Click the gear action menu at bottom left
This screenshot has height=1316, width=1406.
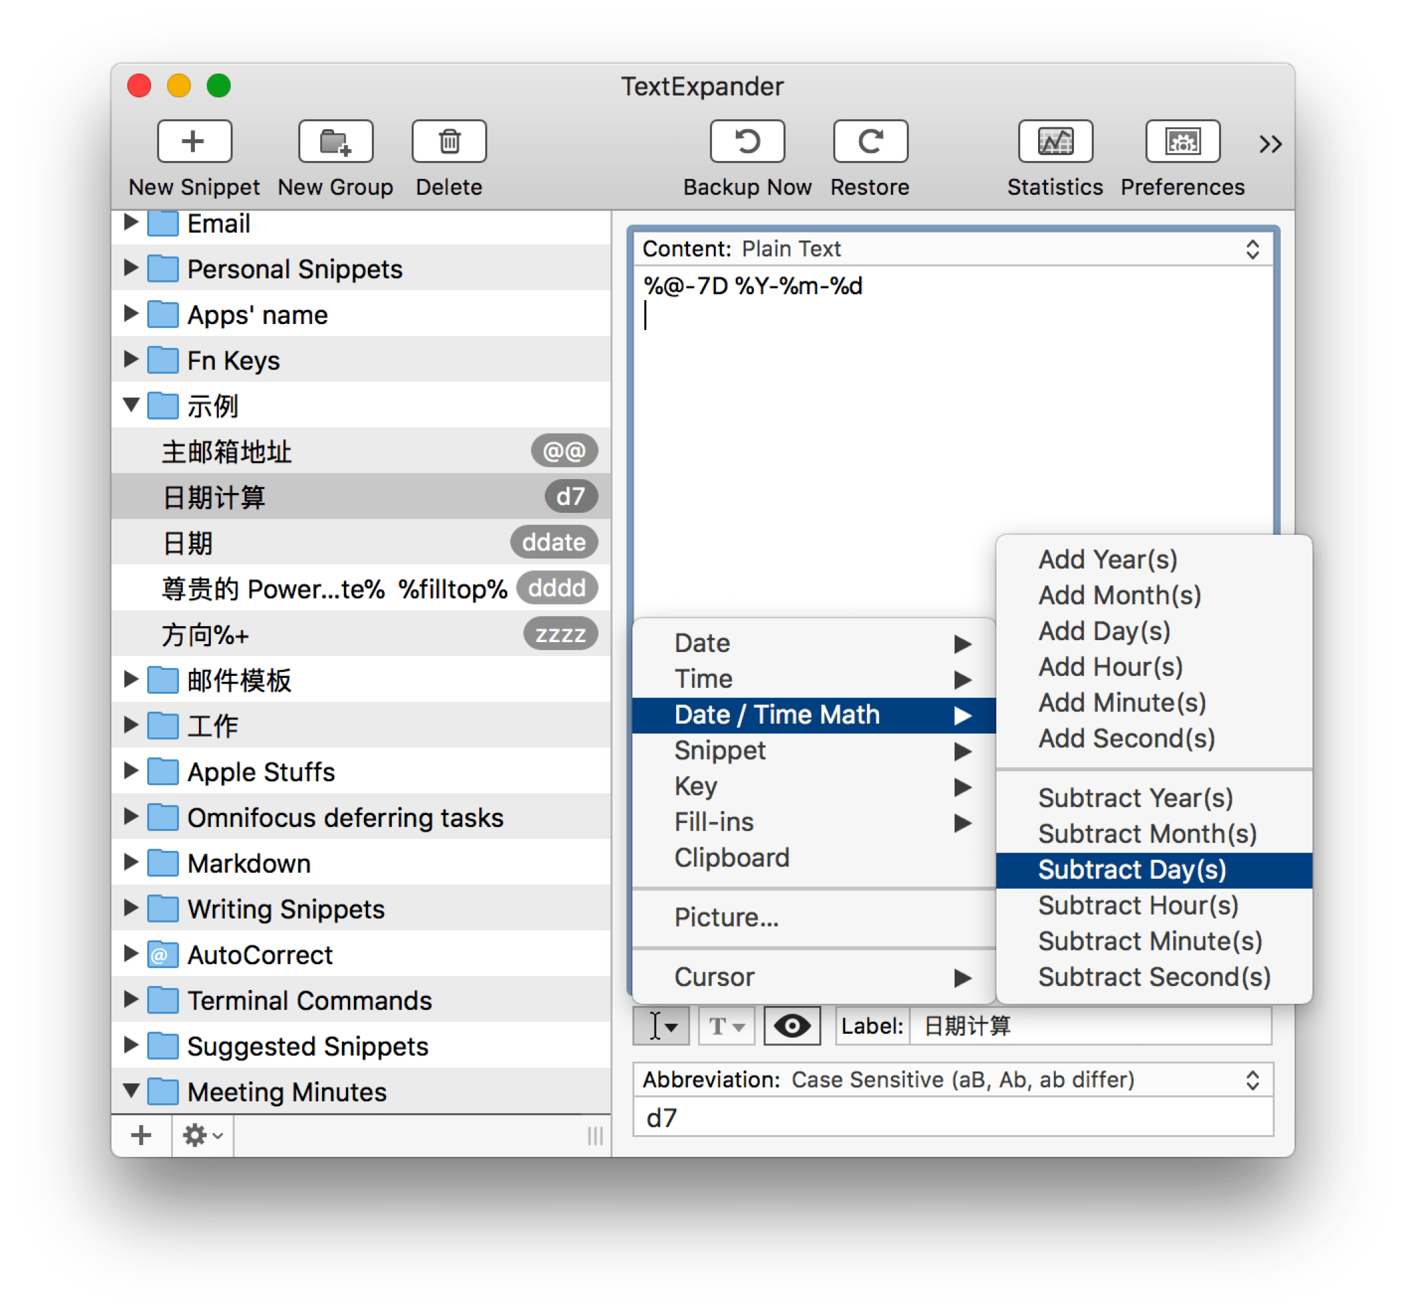(202, 1136)
